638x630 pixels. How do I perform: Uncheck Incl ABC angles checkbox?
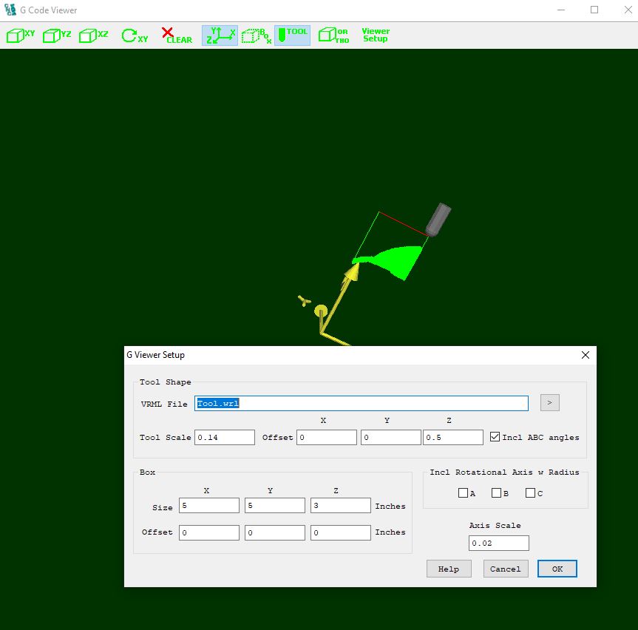[x=495, y=437]
